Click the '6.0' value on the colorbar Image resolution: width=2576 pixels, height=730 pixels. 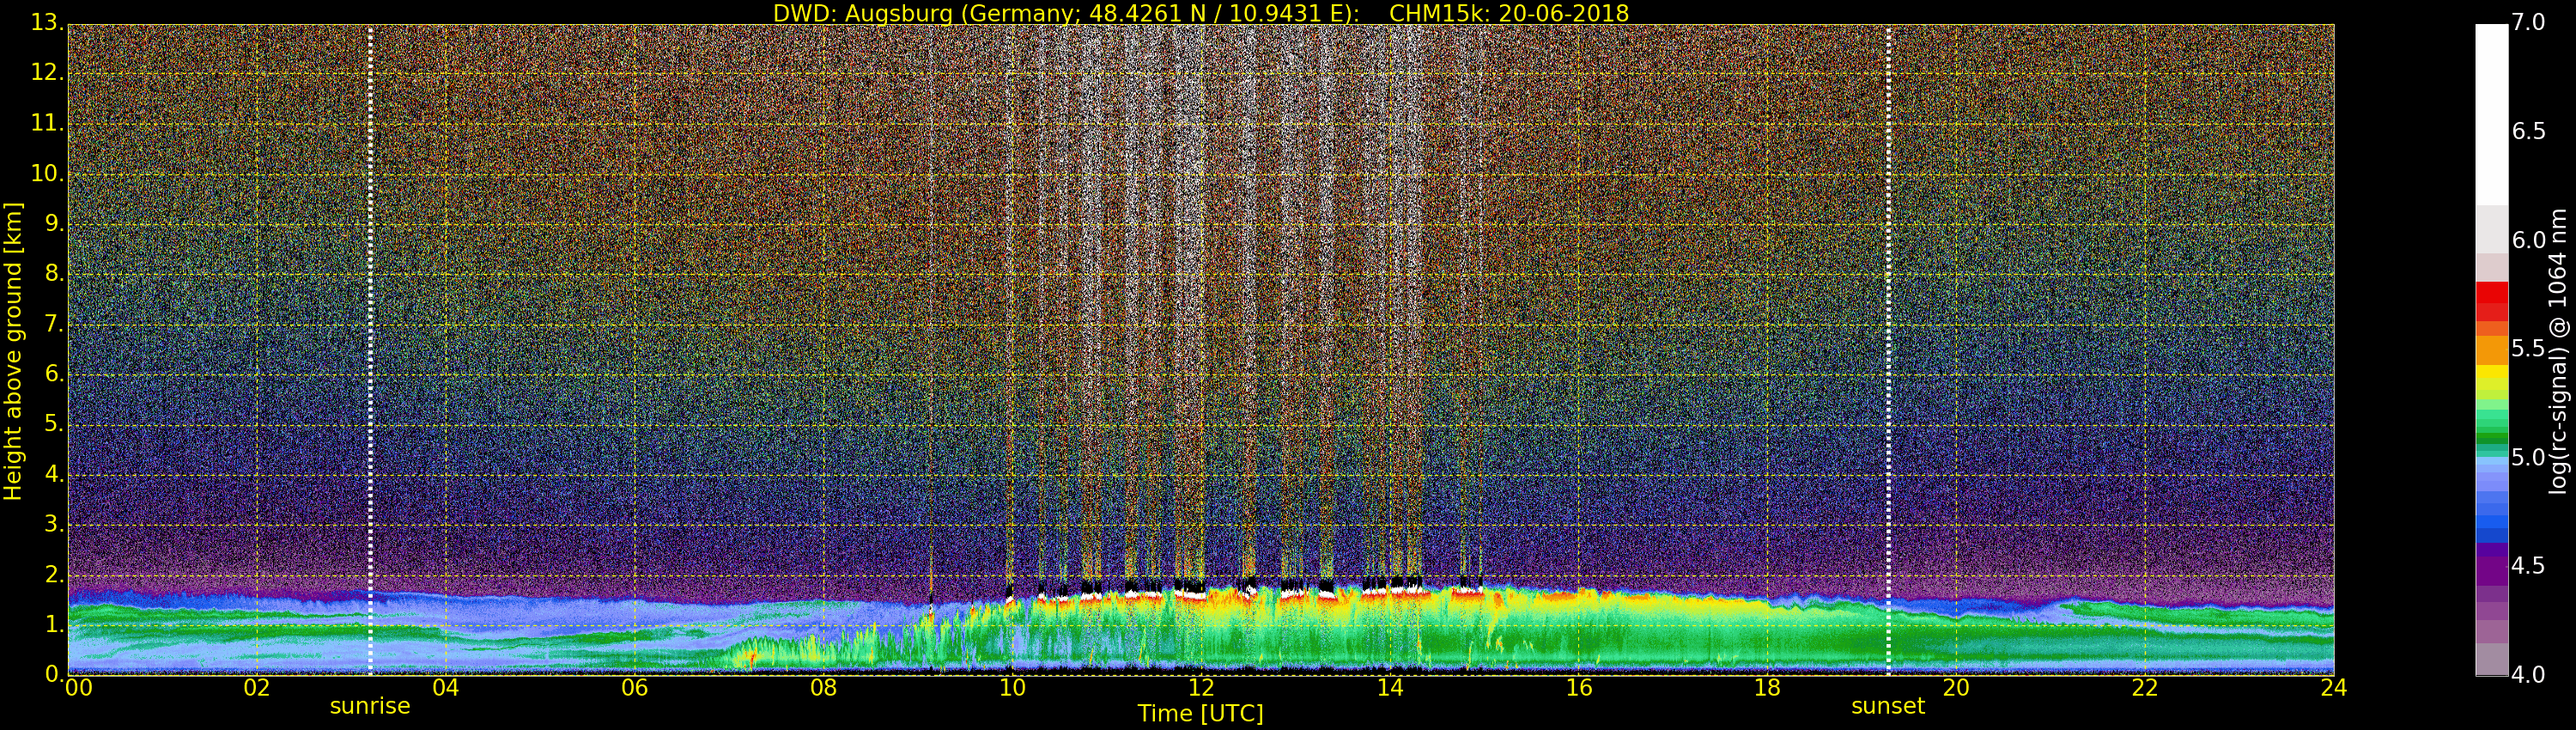(2529, 240)
